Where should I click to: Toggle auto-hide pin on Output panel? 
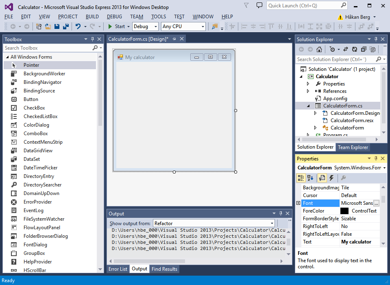[281, 213]
